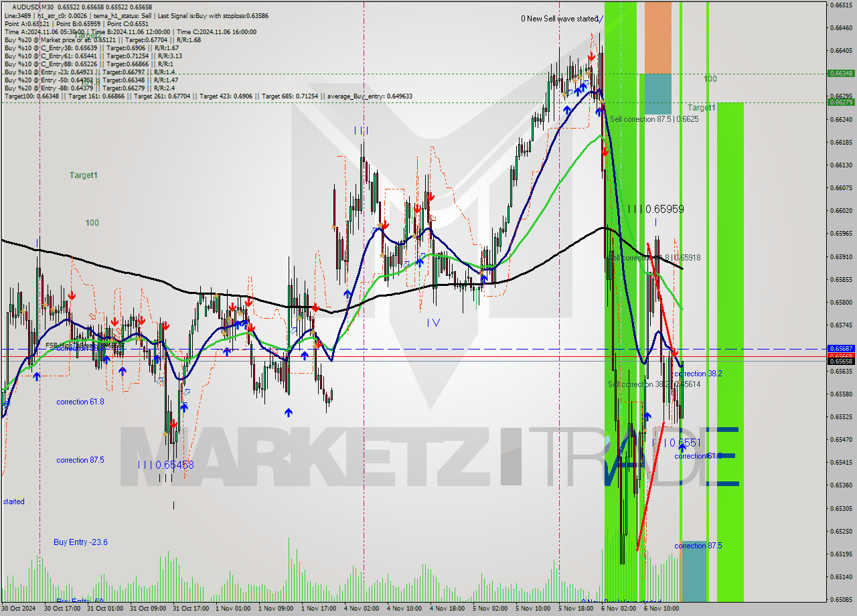Click the '| | | 0.65959' wave label
The width and height of the screenshot is (857, 616).
click(x=656, y=209)
